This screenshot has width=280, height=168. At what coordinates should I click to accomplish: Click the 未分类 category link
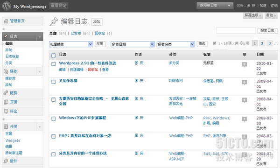click(174, 63)
